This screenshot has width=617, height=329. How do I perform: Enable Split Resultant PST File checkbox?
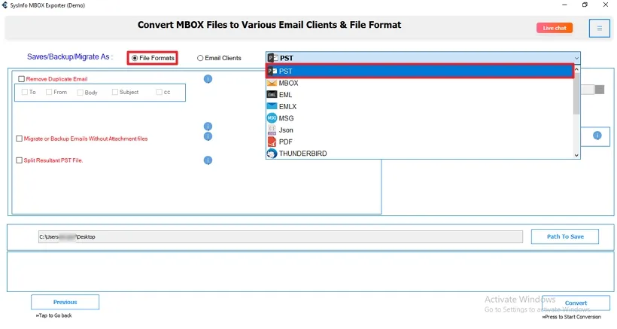coord(19,160)
